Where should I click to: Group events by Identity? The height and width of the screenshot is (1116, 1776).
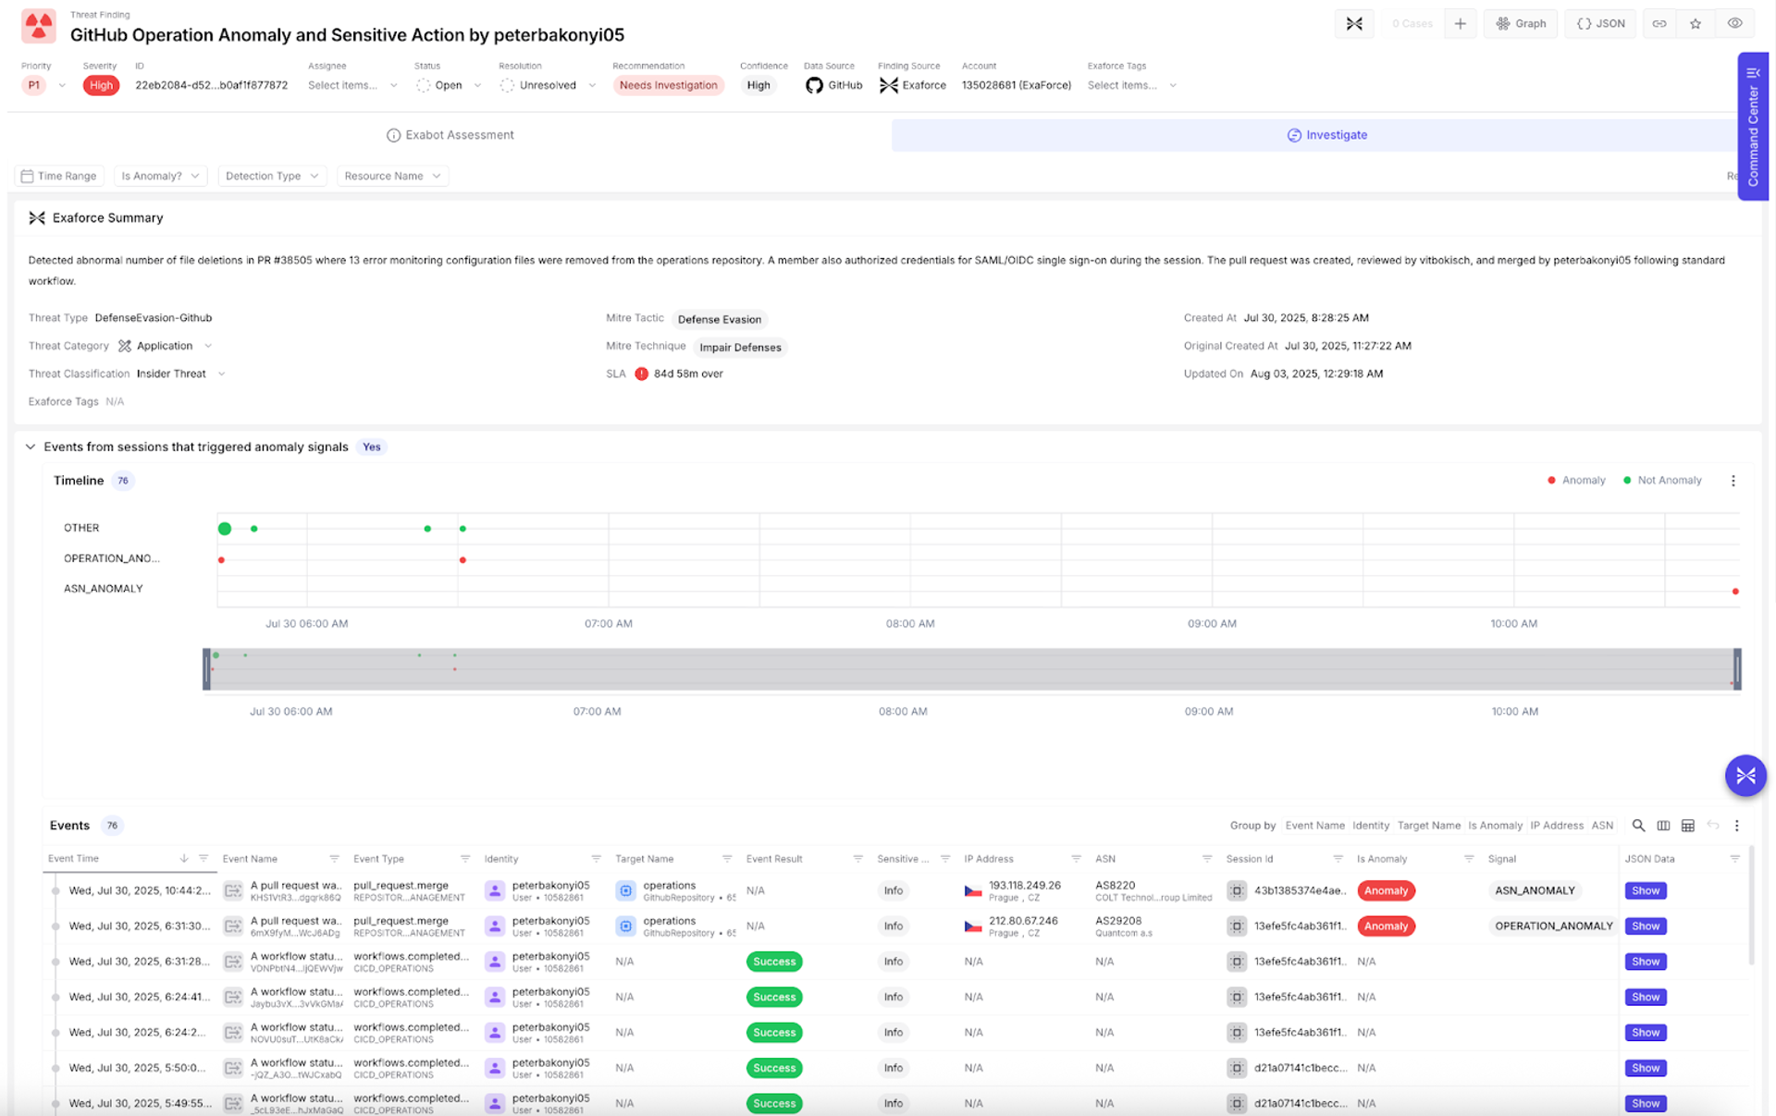(1370, 826)
